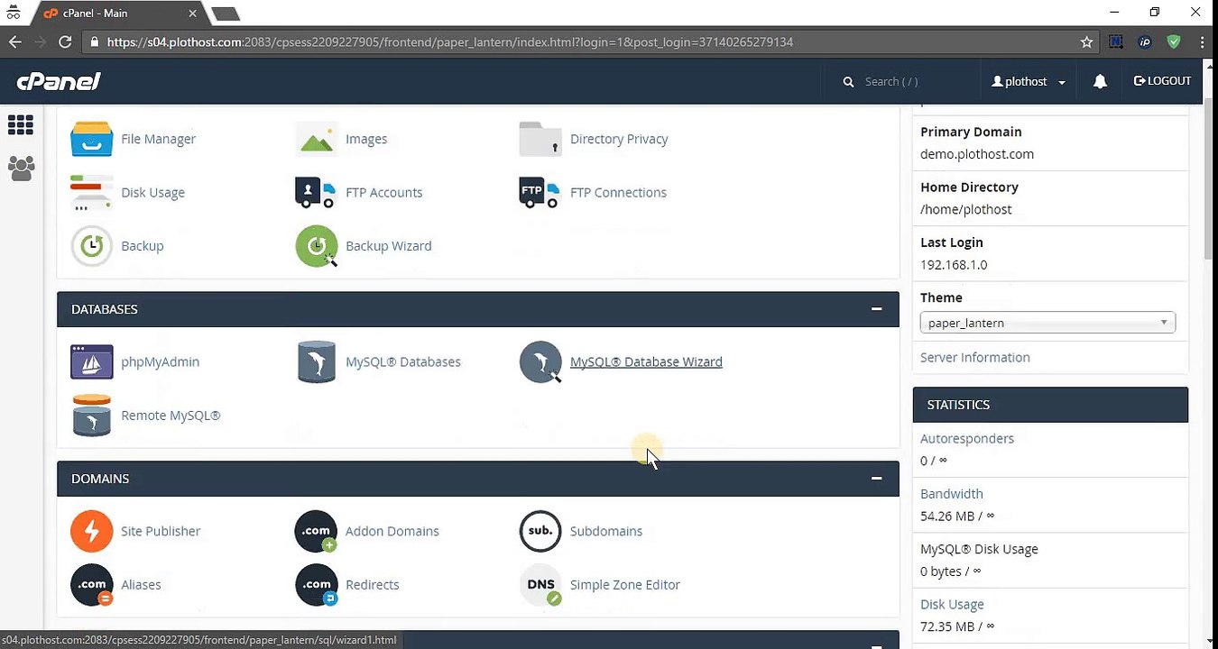Click the Bandwidth statistics link

(951, 494)
